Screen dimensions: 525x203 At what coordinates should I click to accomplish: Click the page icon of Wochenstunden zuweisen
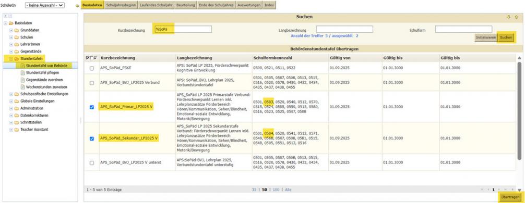point(22,87)
